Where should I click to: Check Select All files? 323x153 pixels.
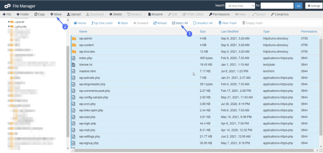click(180, 23)
